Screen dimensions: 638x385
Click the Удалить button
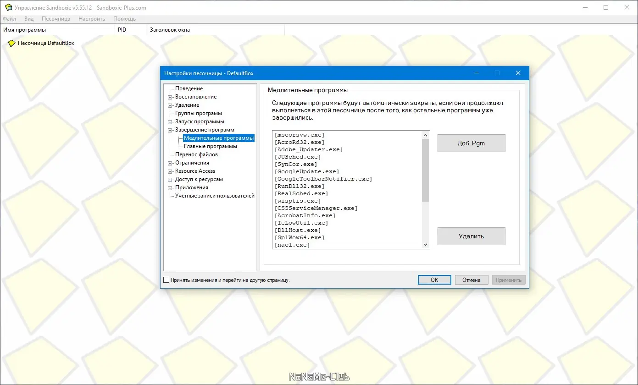(471, 236)
